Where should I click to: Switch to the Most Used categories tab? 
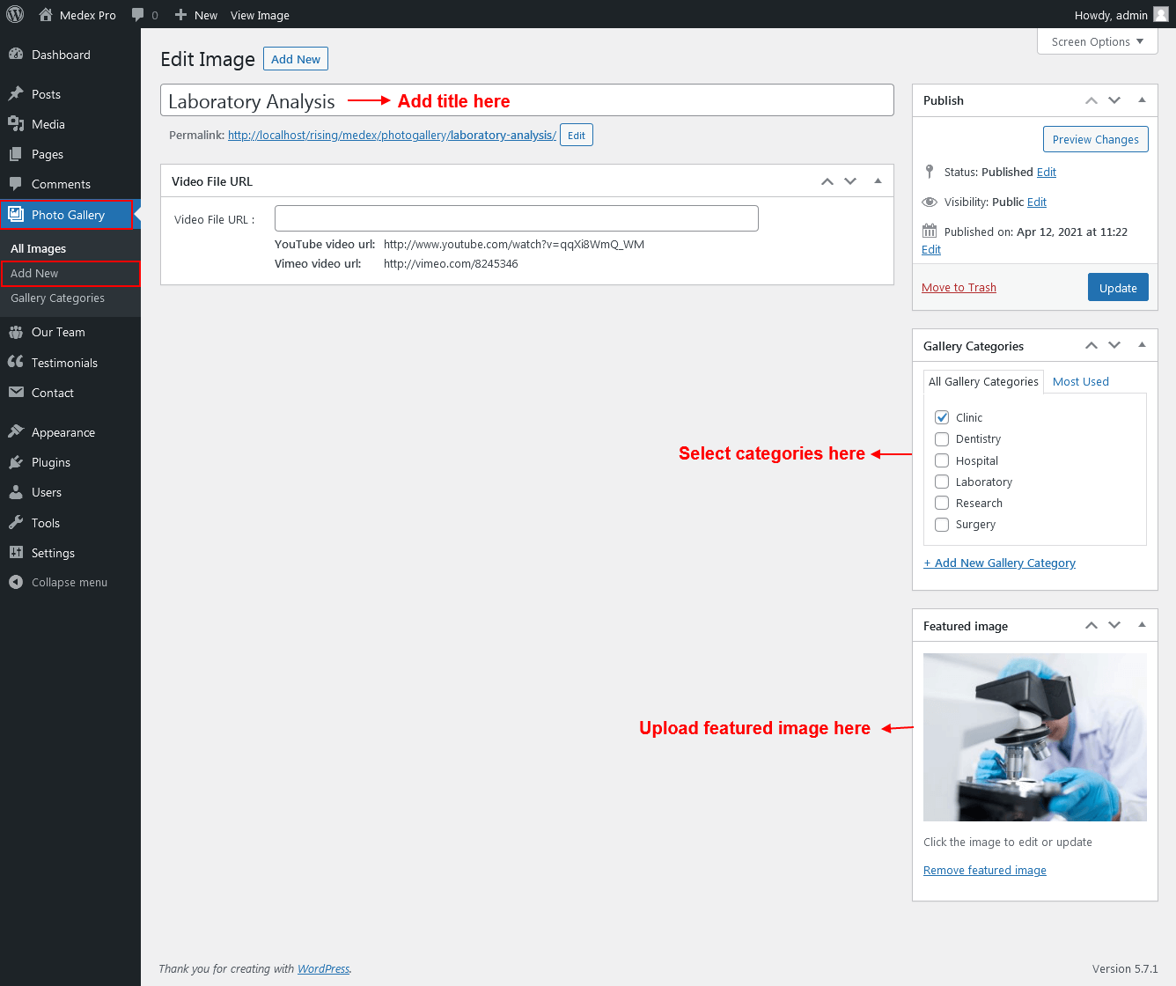click(1080, 381)
